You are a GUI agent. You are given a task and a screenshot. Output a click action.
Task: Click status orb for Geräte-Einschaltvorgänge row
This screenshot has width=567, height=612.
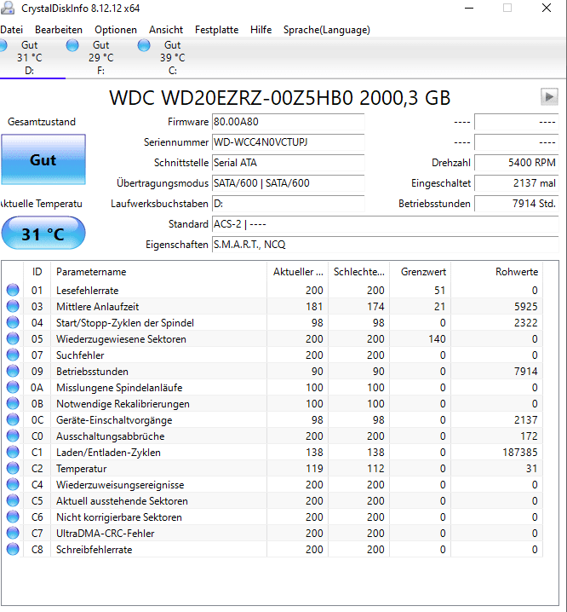pyautogui.click(x=13, y=419)
